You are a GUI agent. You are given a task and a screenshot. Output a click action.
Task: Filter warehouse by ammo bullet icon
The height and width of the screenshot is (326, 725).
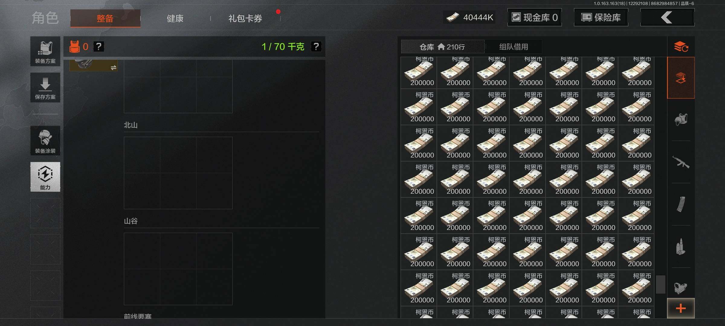click(x=681, y=246)
